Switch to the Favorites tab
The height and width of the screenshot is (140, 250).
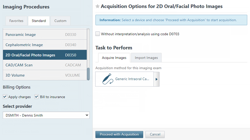coord(16,21)
